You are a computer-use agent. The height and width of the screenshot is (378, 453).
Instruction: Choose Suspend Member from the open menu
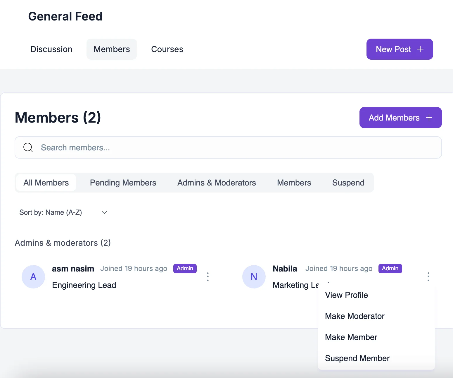pyautogui.click(x=357, y=358)
